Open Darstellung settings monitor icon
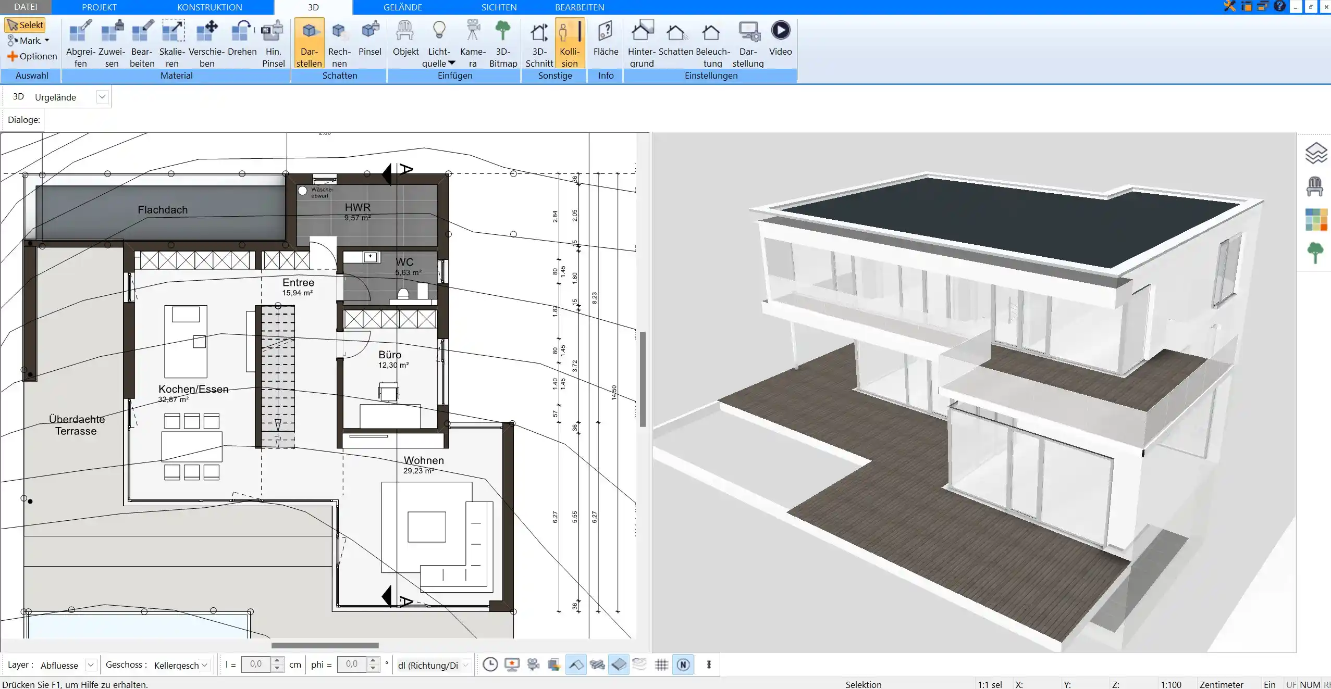 (x=748, y=43)
